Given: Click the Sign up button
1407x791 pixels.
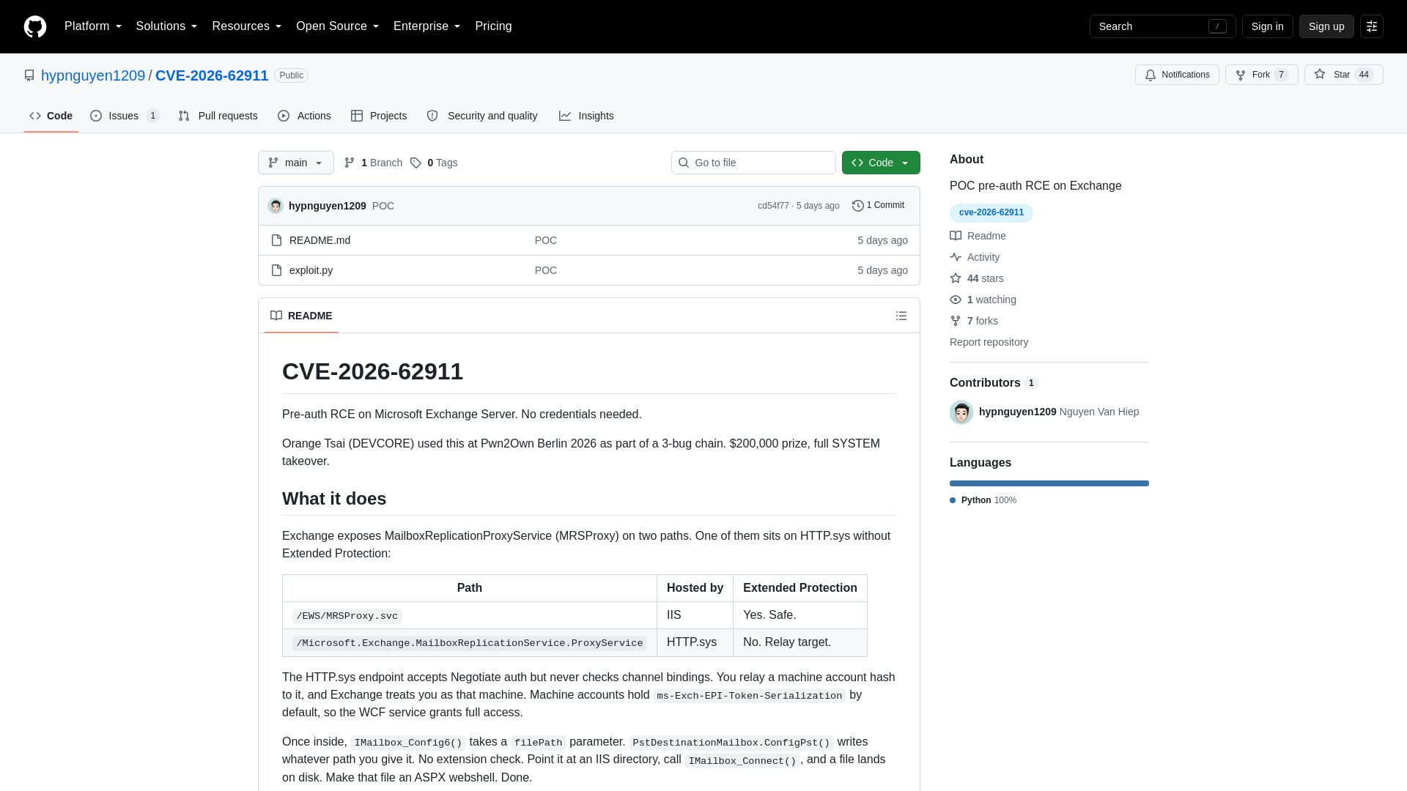Looking at the screenshot, I should [x=1326, y=26].
